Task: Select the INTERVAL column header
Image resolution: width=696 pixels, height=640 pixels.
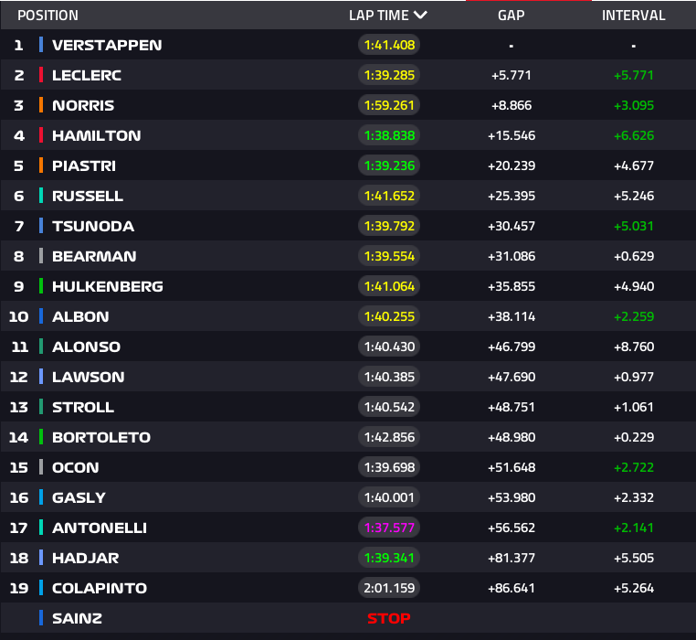Action: 633,16
